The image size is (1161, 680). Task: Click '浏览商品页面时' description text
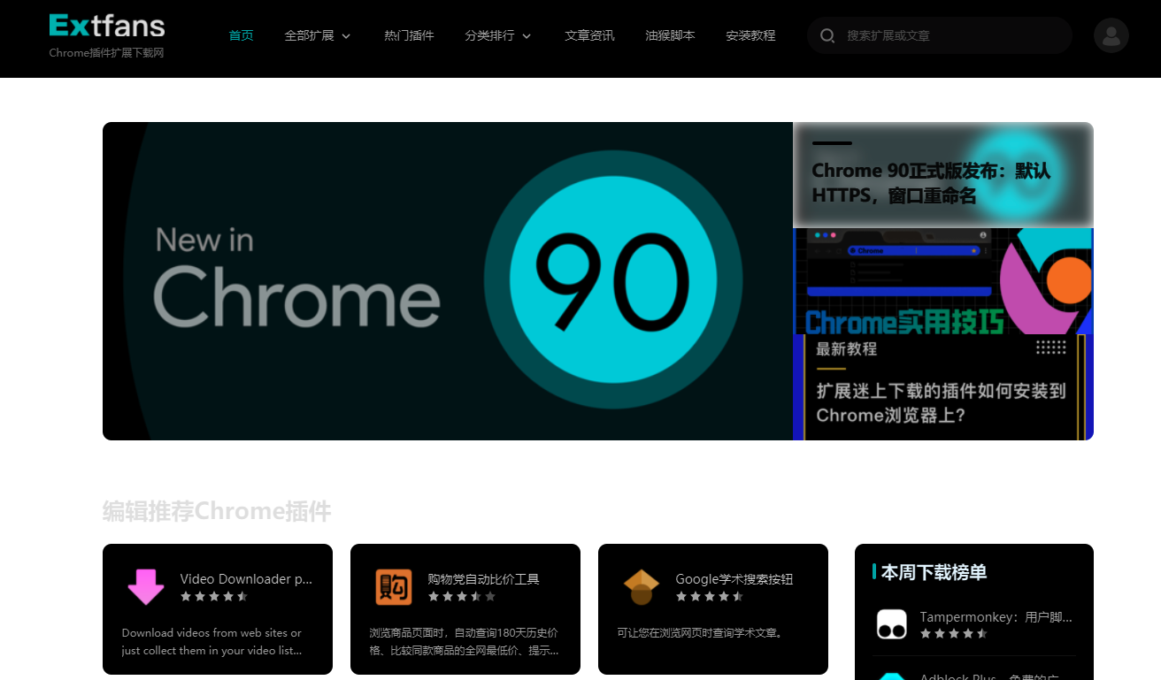[x=464, y=642]
